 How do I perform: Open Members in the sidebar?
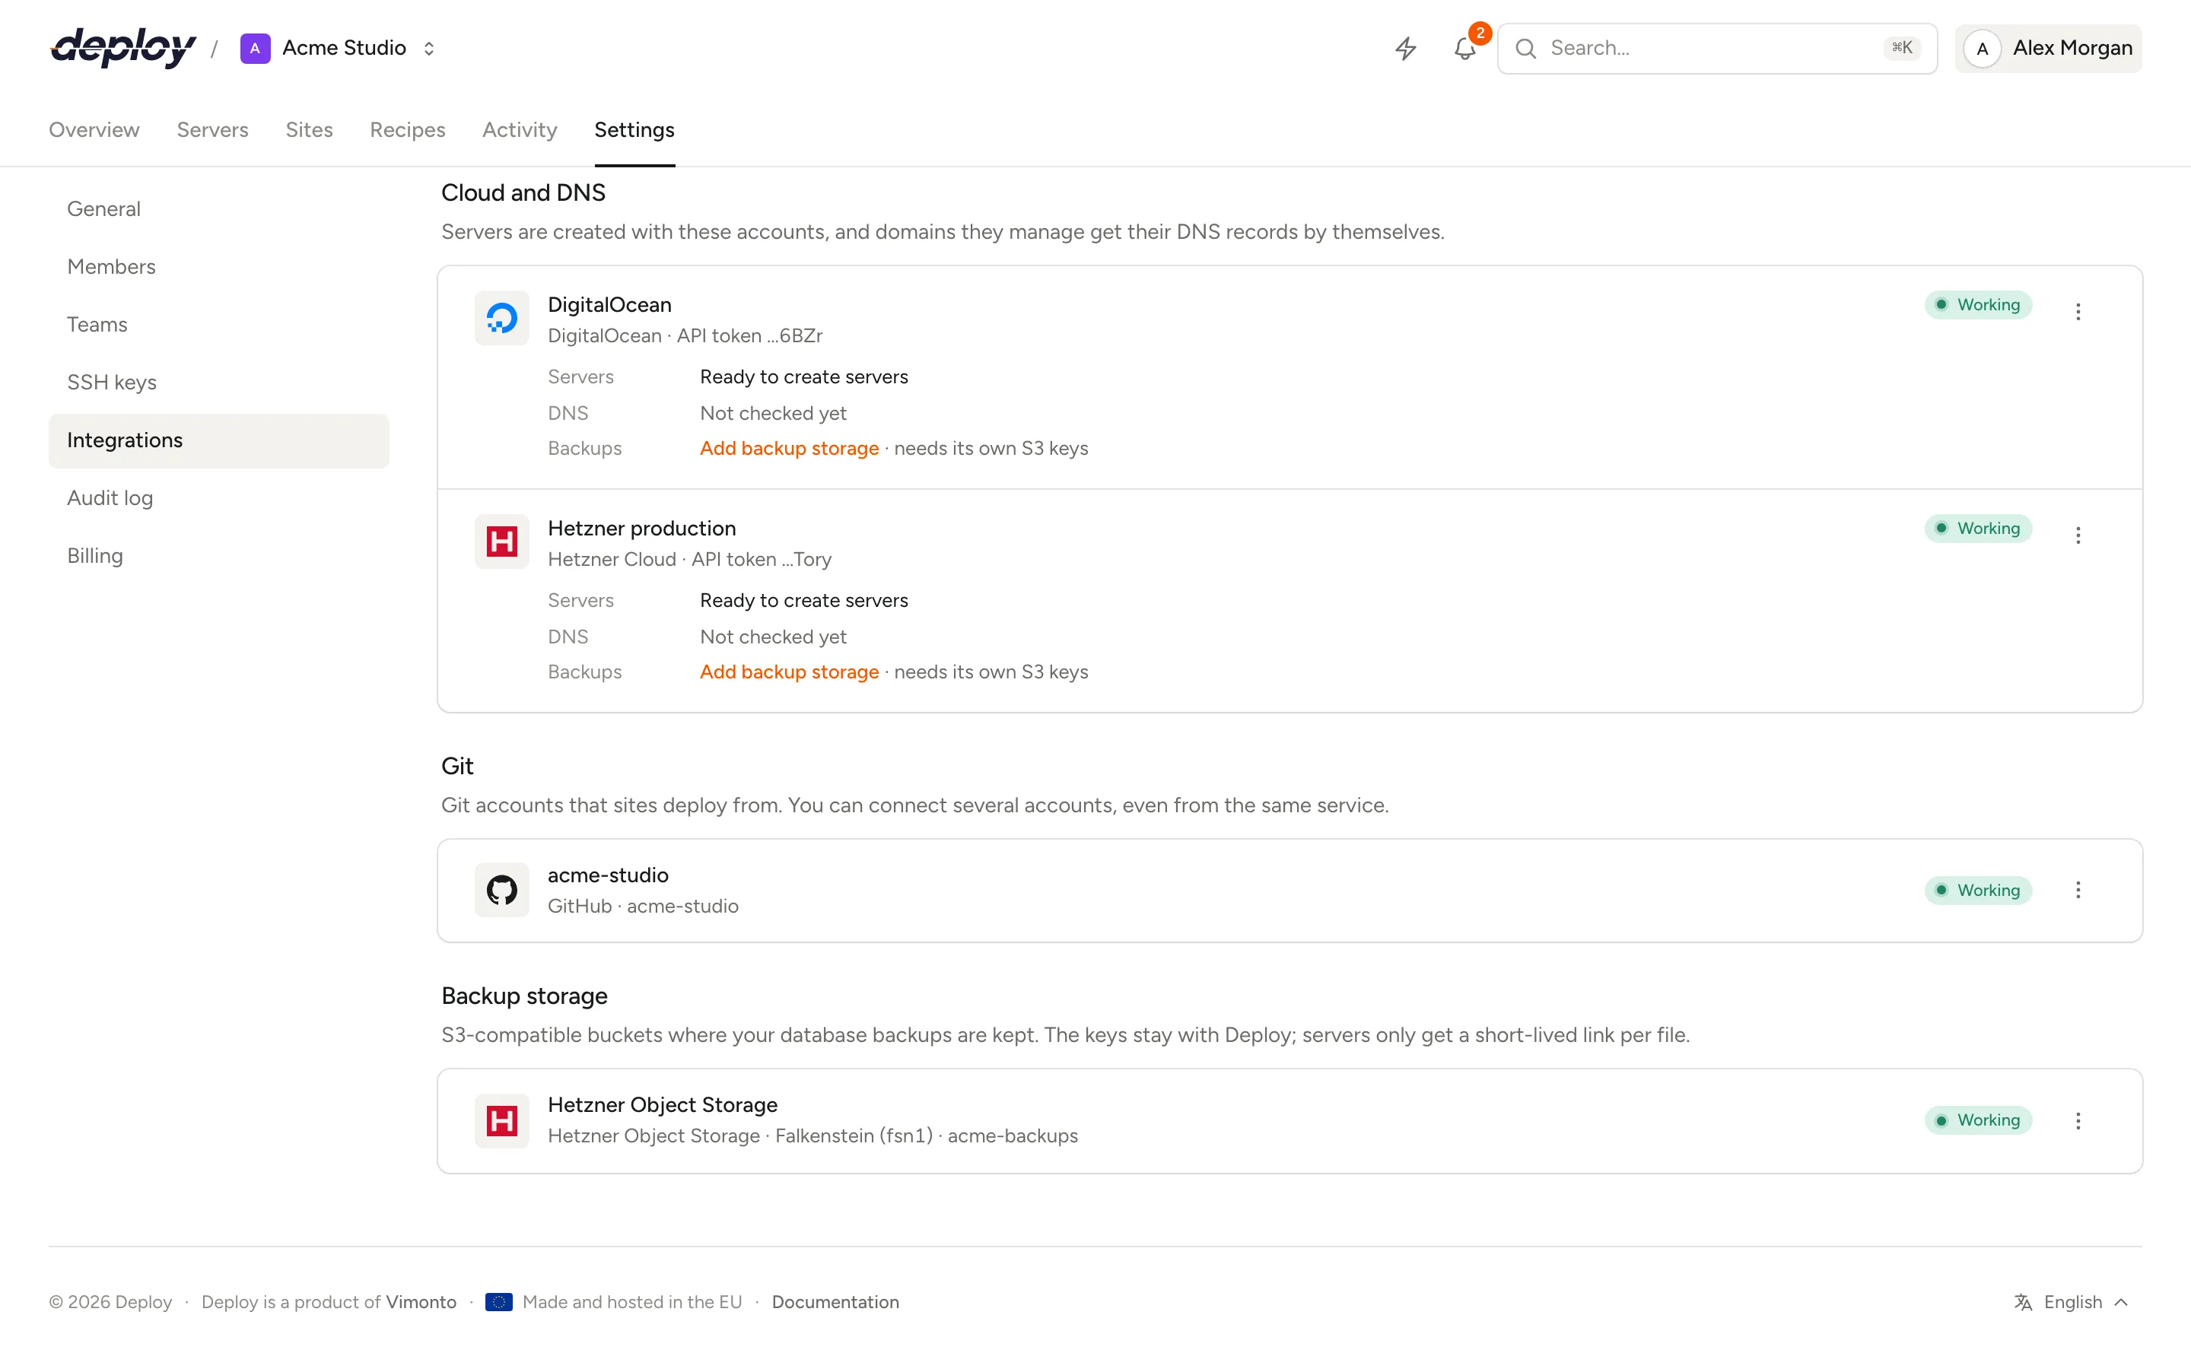tap(219, 267)
